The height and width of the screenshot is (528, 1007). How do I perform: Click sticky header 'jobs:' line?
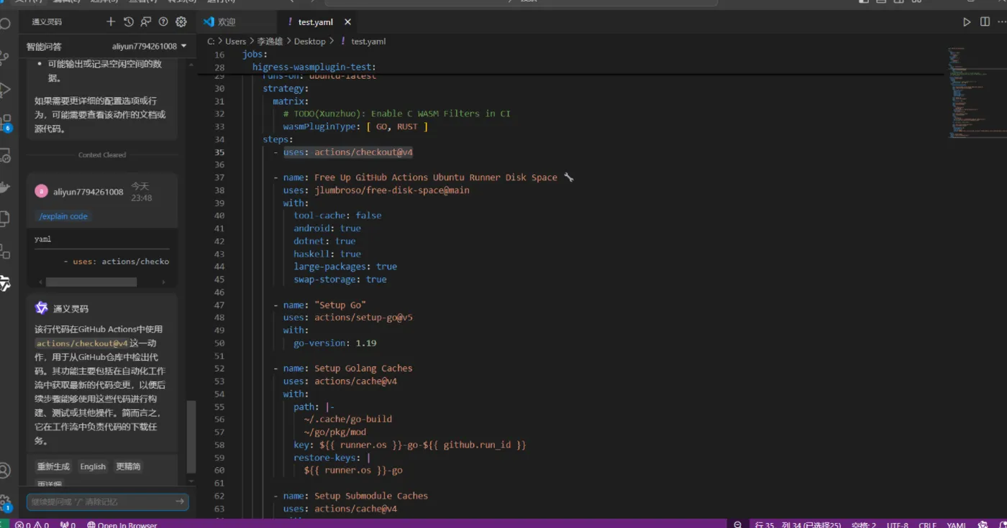[255, 55]
